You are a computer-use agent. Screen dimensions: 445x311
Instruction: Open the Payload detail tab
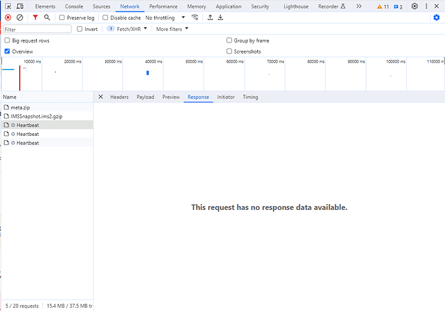pos(145,97)
